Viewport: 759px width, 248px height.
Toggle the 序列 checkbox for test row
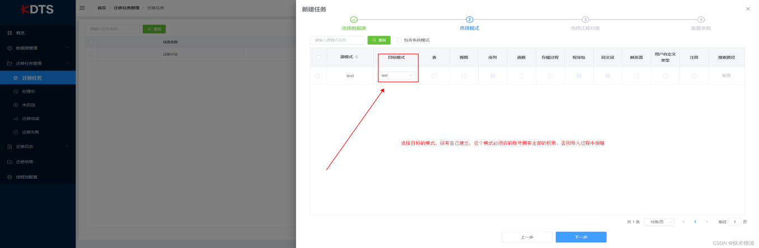(493, 75)
